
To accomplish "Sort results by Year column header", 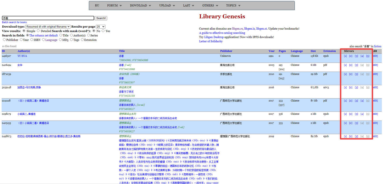I will click(x=272, y=51).
